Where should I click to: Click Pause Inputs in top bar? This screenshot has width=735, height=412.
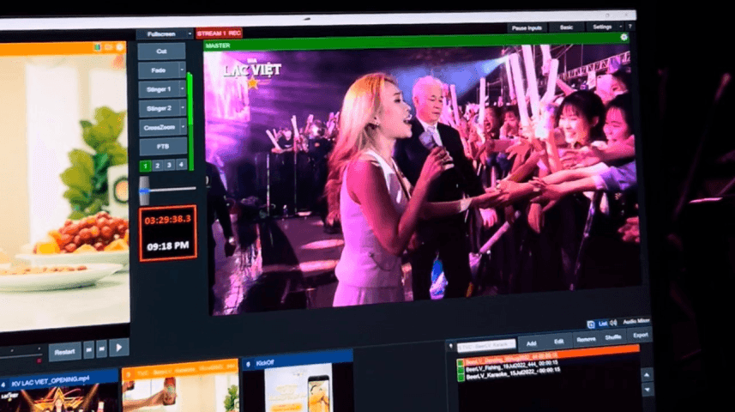pos(527,28)
